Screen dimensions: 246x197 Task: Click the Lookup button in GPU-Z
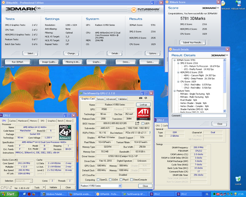coord(143,105)
